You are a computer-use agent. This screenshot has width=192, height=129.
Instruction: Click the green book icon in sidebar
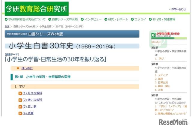click(153, 35)
